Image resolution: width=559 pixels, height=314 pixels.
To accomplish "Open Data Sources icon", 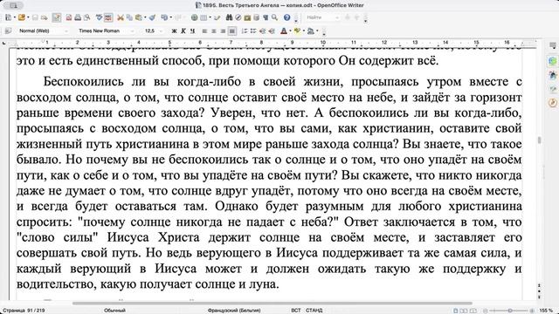I will 256,17.
